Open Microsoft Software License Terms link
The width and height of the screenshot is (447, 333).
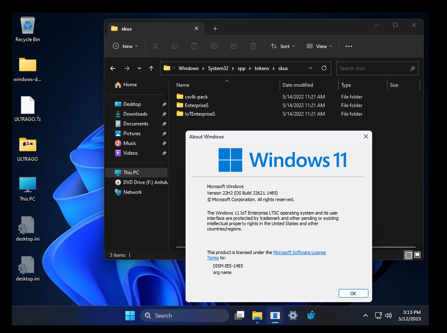[x=299, y=253]
